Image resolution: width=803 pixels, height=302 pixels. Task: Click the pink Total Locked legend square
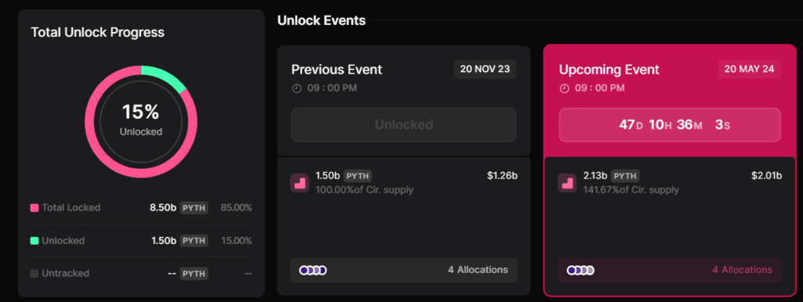pyautogui.click(x=35, y=208)
